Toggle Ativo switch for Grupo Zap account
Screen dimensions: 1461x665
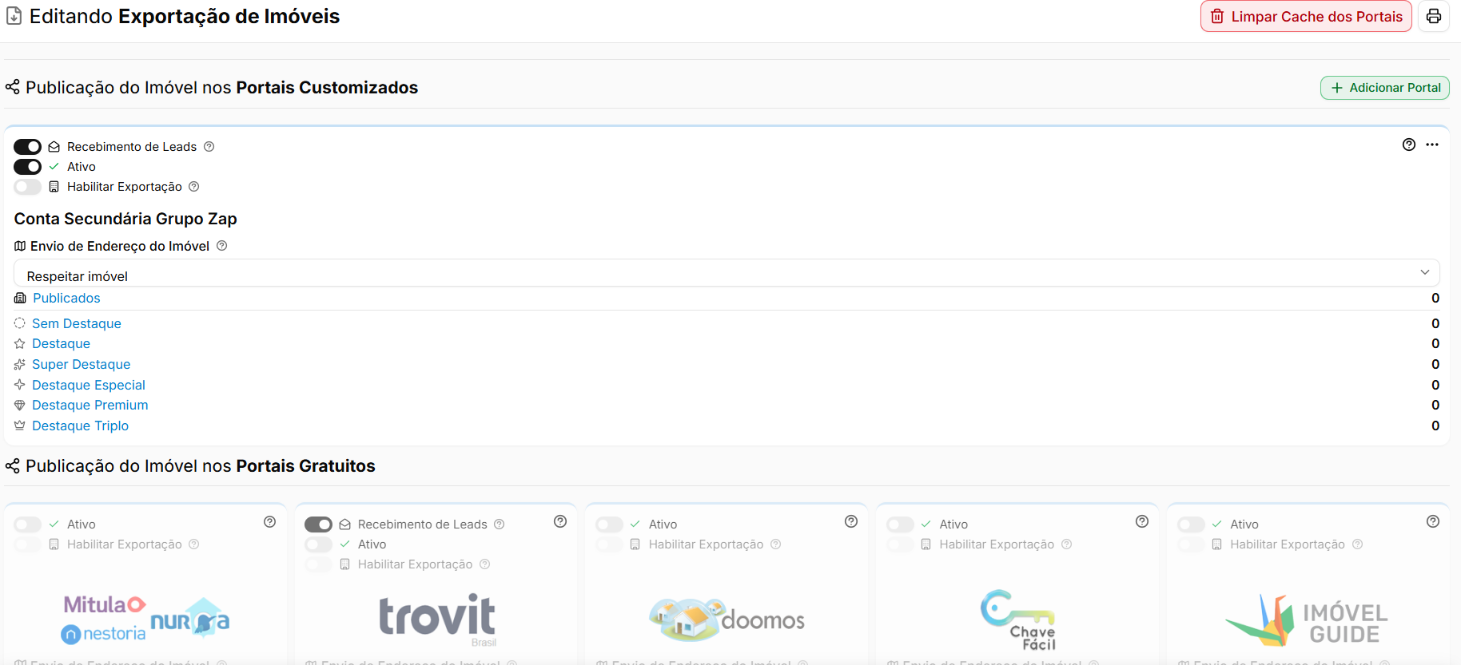[27, 167]
